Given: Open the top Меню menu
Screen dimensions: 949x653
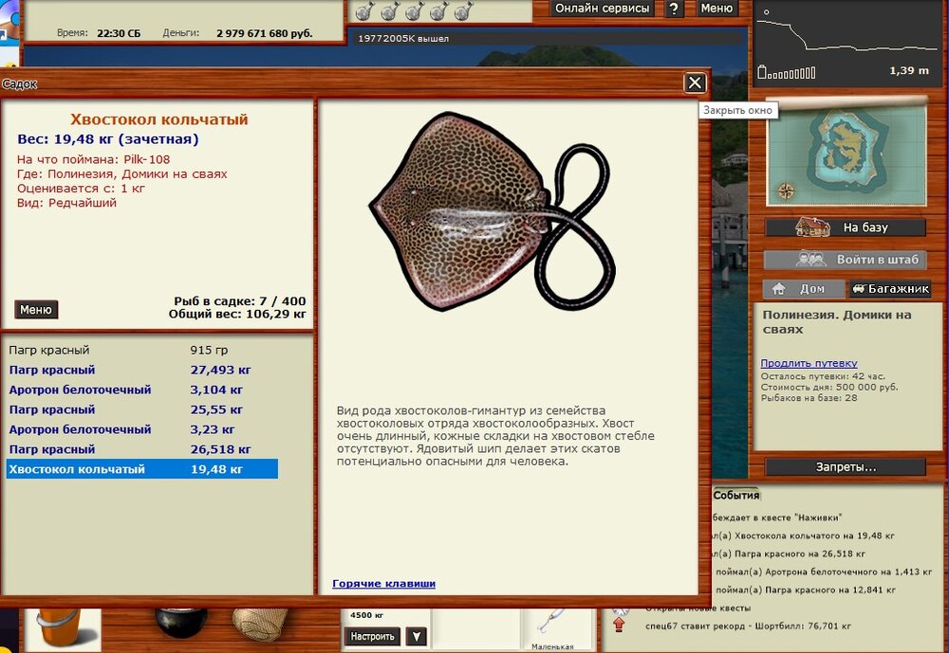Looking at the screenshot, I should pyautogui.click(x=716, y=9).
